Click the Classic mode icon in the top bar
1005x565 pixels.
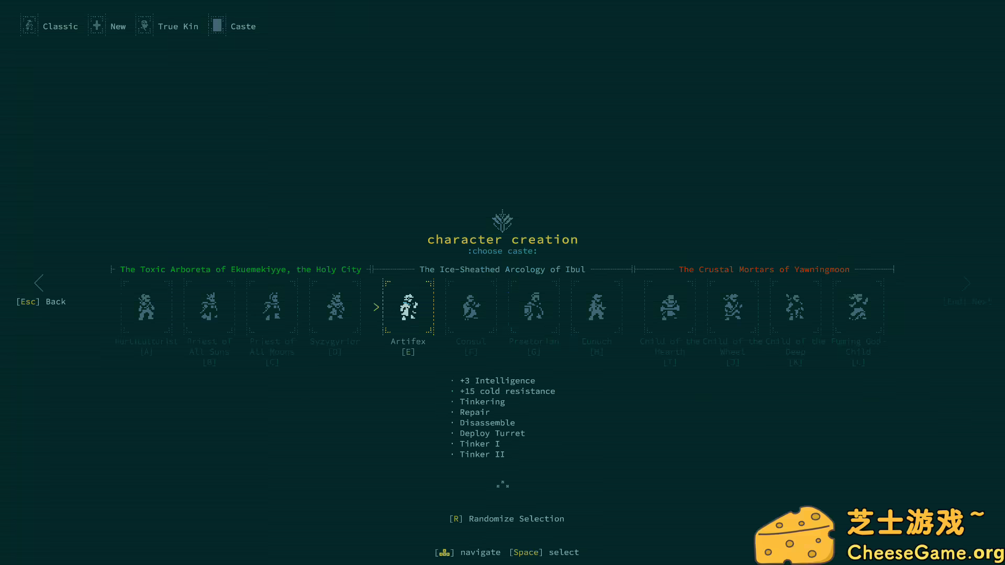tap(29, 25)
